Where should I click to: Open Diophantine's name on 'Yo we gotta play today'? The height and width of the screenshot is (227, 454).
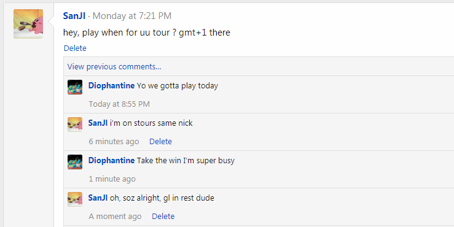pos(111,86)
